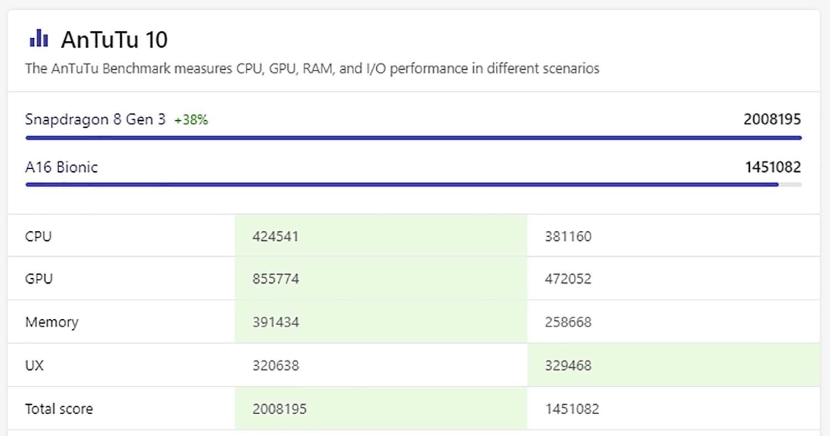This screenshot has height=436, width=830.
Task: Click the UX row label
Action: [x=34, y=365]
